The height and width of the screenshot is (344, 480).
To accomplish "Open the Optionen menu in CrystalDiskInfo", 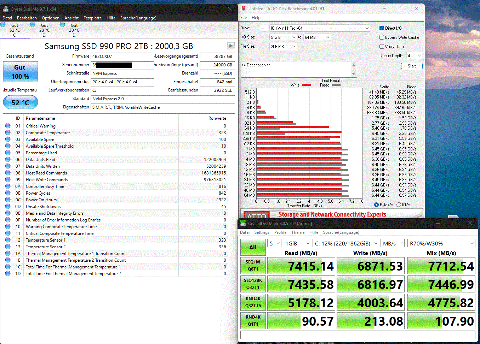I will pyautogui.click(x=51, y=18).
